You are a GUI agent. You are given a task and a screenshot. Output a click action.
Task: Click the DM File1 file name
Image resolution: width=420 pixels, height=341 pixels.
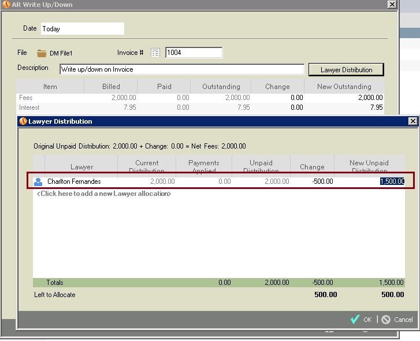pos(61,53)
